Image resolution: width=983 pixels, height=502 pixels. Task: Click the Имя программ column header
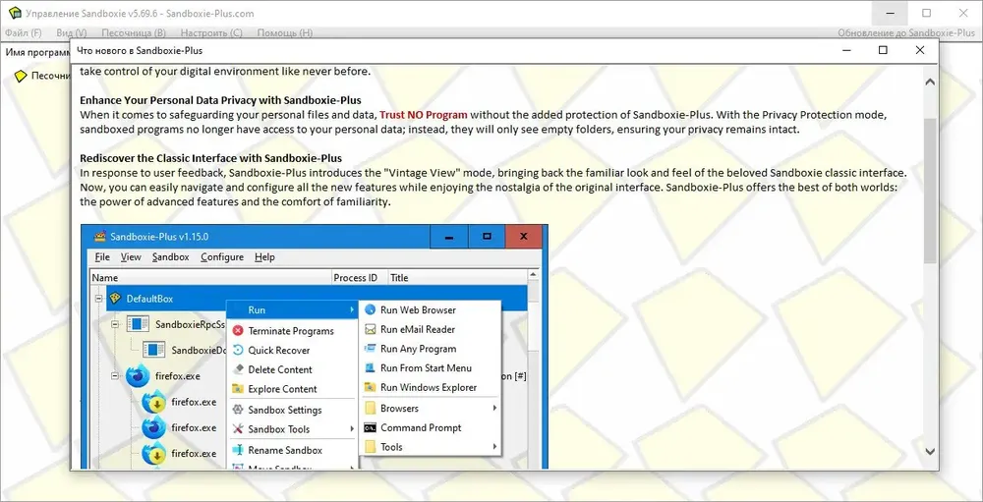[36, 53]
